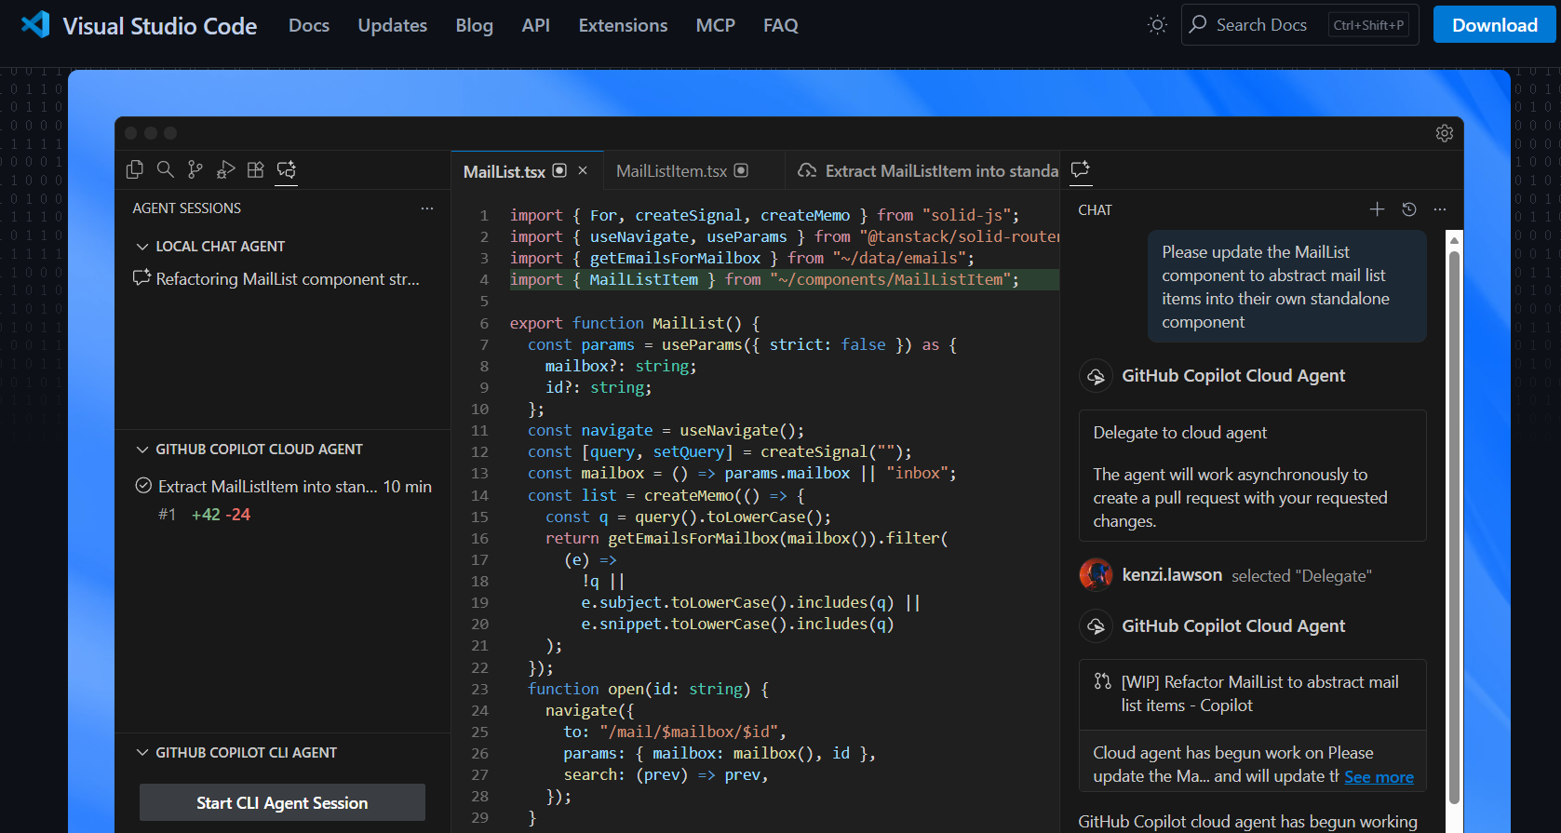Open the Run and Debug icon
1561x833 pixels.
point(225,169)
